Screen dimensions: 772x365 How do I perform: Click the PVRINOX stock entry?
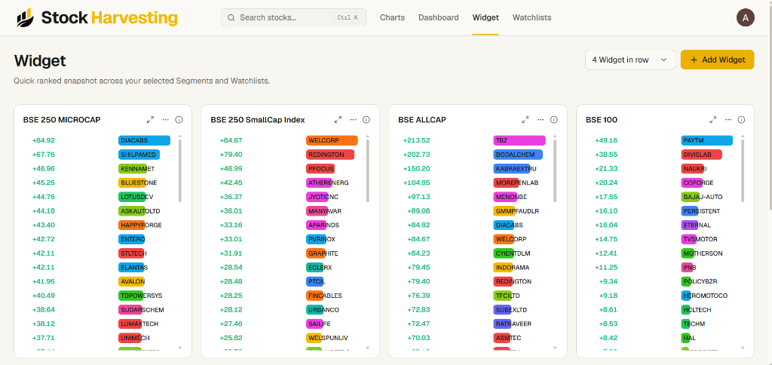(x=321, y=239)
